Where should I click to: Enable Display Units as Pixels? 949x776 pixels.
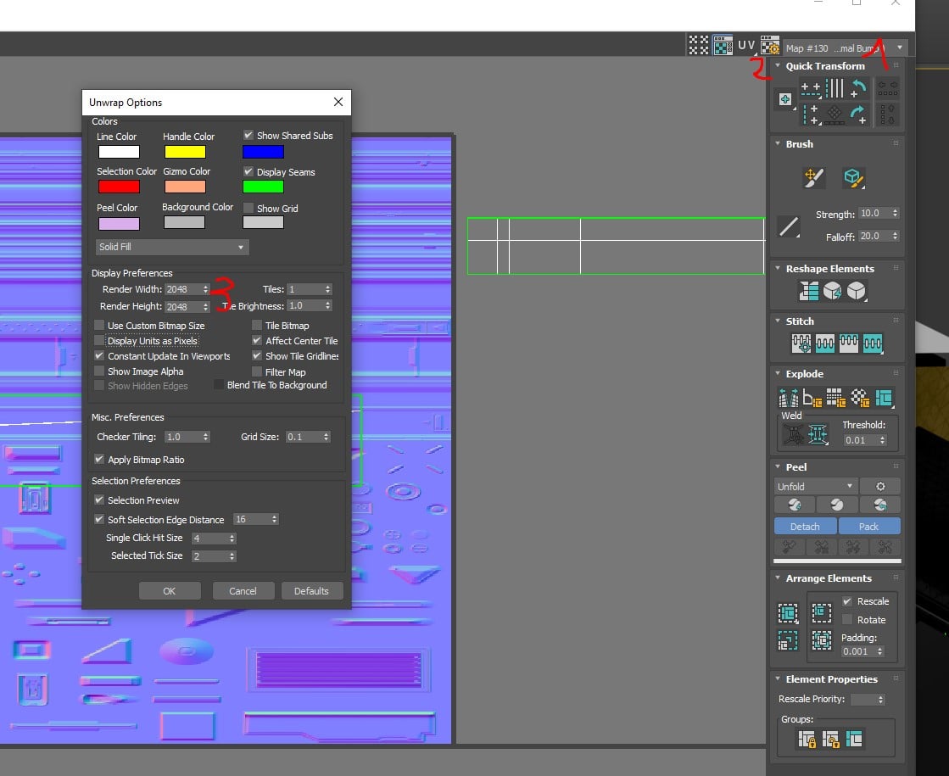point(99,340)
